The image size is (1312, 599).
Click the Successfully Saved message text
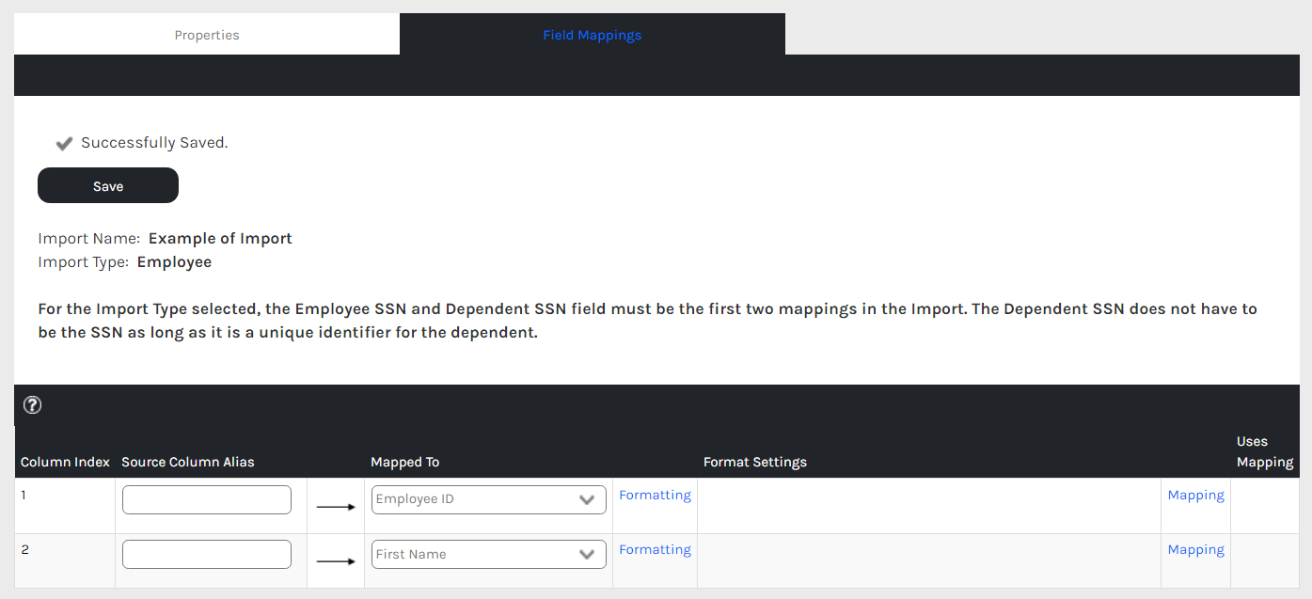(154, 143)
